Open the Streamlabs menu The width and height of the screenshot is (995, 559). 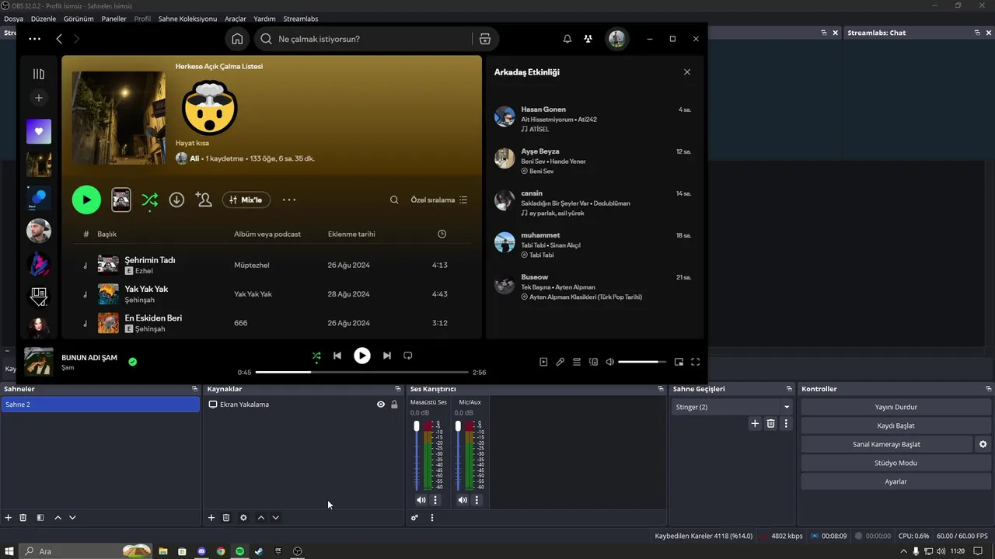301,19
